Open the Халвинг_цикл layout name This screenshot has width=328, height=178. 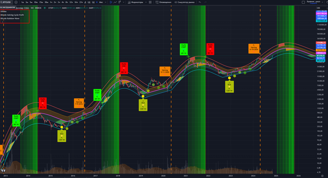tap(313, 2)
